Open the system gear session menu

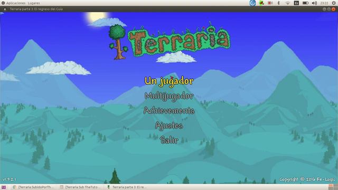[x=334, y=3]
